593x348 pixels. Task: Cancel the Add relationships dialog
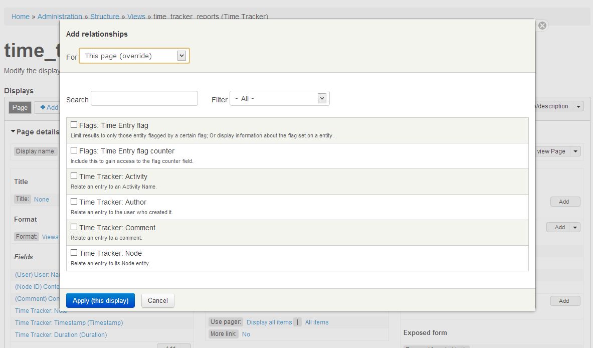coord(158,300)
